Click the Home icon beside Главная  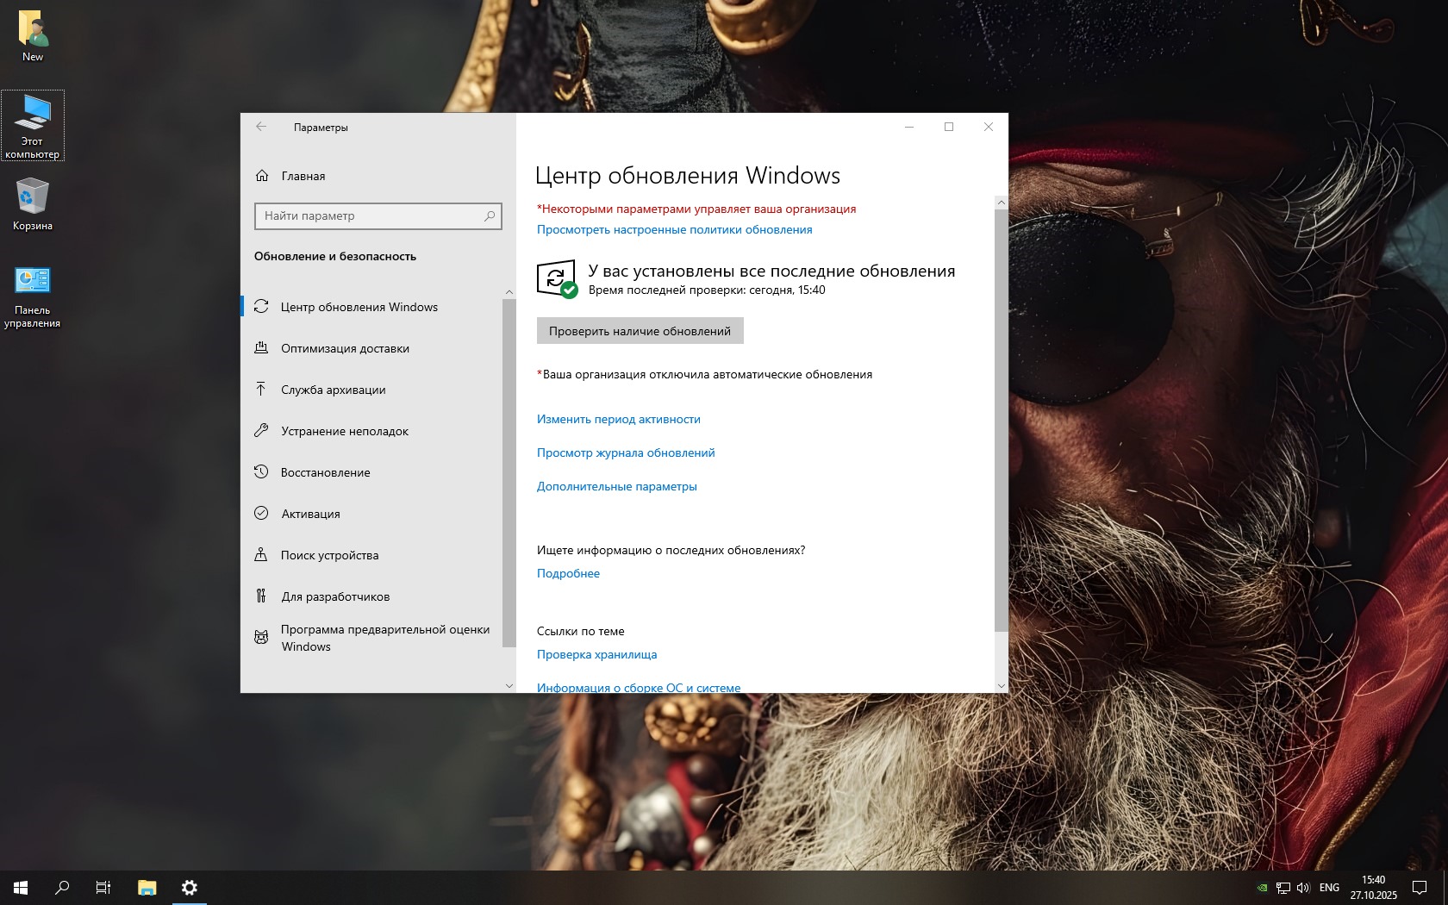click(x=262, y=176)
